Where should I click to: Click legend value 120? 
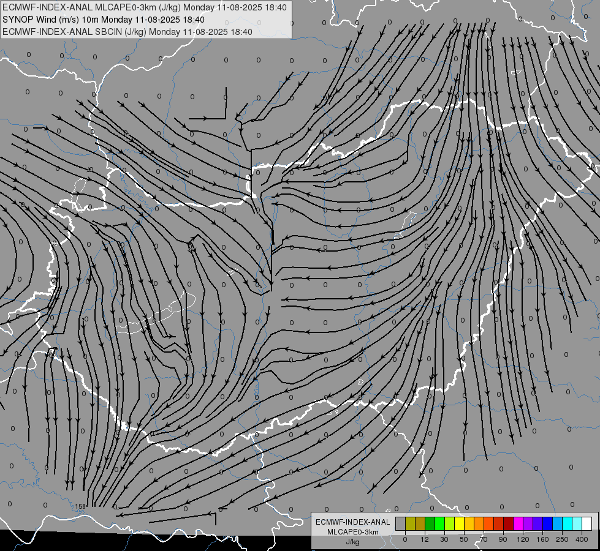coord(523,539)
